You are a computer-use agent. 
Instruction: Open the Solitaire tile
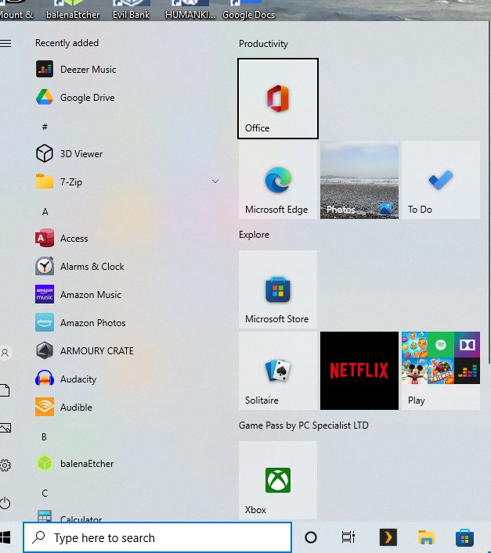coord(278,371)
